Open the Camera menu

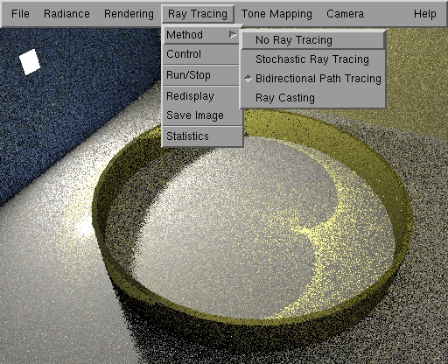(345, 14)
